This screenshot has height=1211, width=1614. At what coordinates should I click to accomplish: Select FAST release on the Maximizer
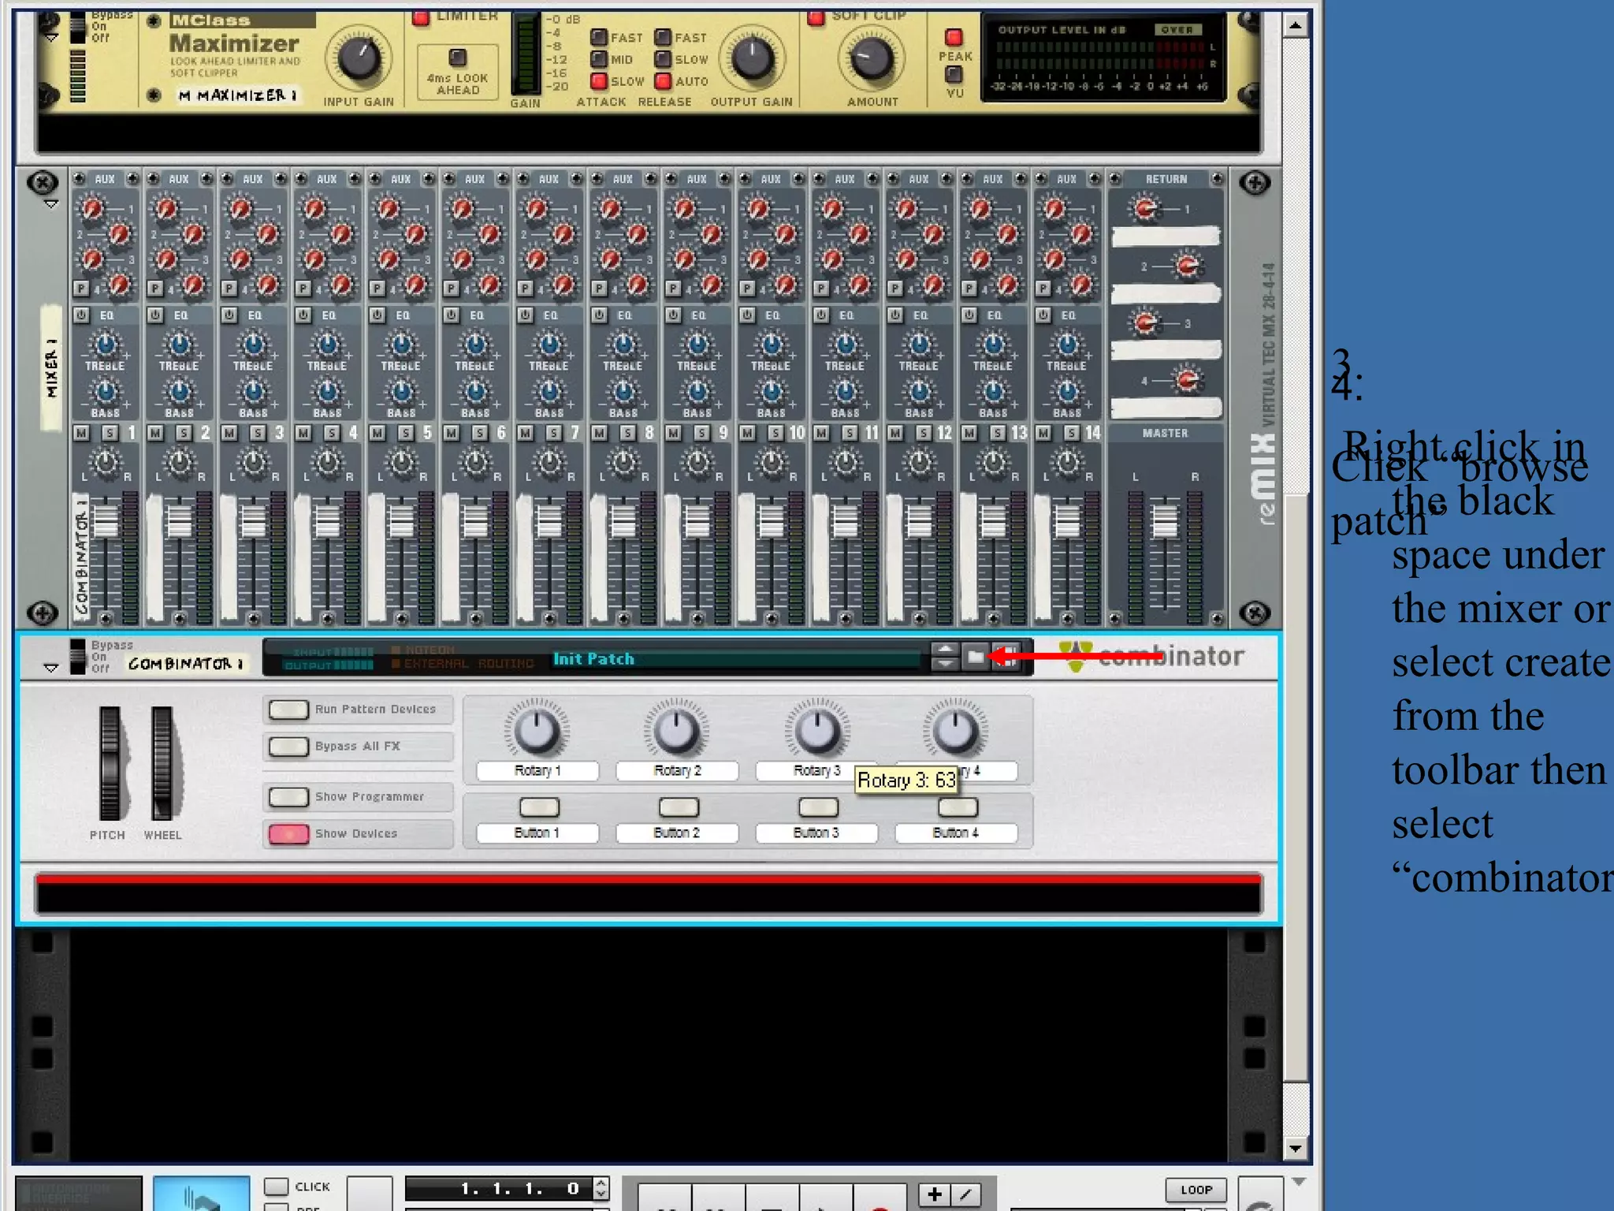663,37
